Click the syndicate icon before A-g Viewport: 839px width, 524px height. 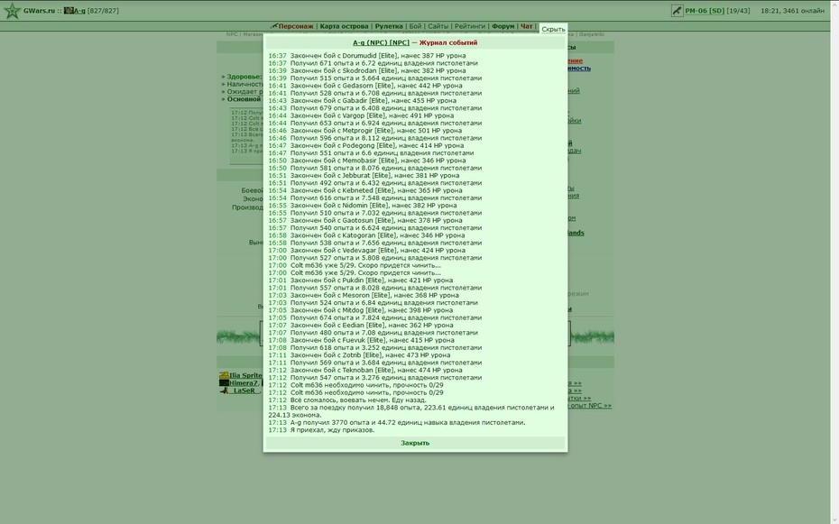[69, 11]
